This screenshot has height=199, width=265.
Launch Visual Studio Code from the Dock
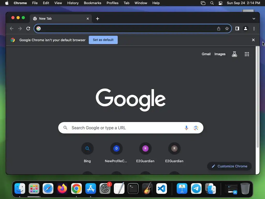point(161,189)
